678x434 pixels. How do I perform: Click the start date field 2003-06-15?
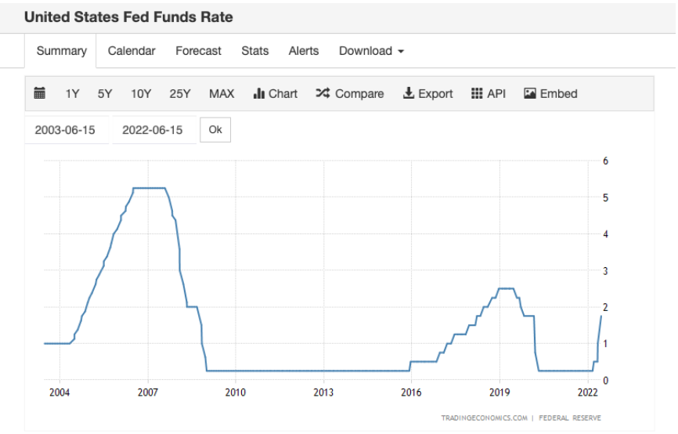[x=65, y=130]
